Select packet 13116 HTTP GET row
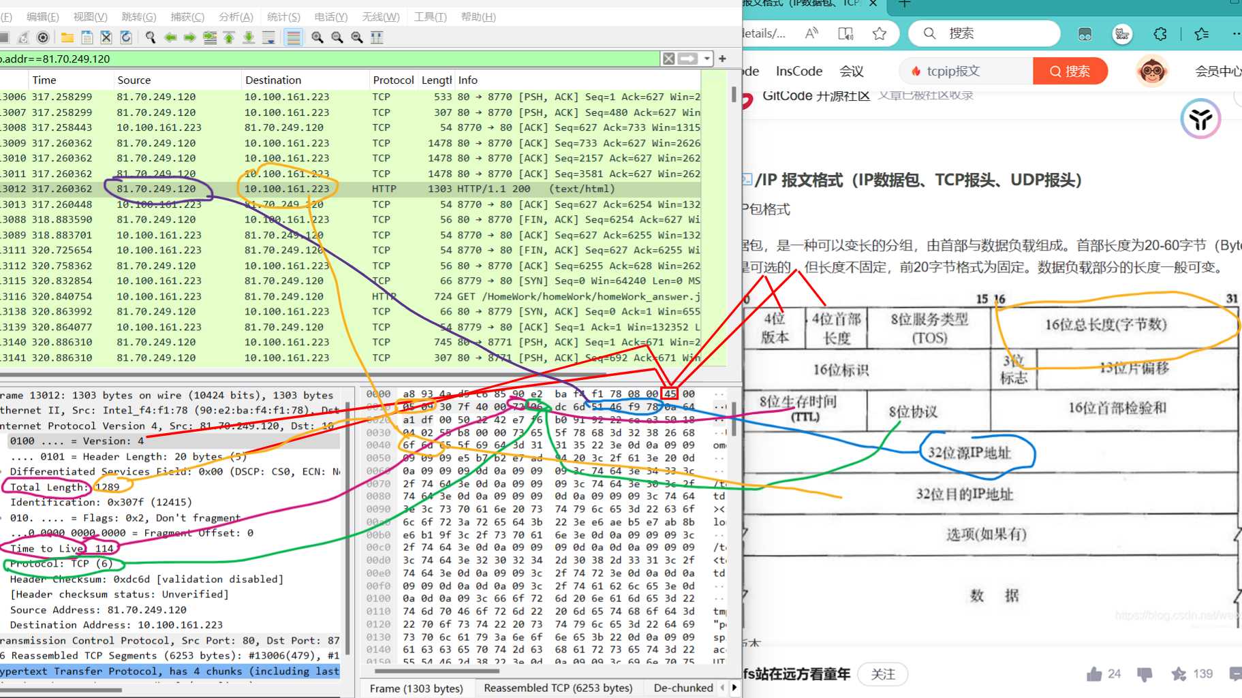The image size is (1242, 698). point(350,296)
